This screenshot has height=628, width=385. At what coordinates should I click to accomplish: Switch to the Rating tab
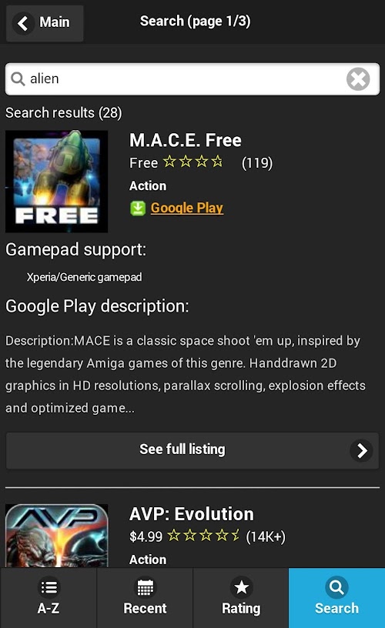point(241,597)
